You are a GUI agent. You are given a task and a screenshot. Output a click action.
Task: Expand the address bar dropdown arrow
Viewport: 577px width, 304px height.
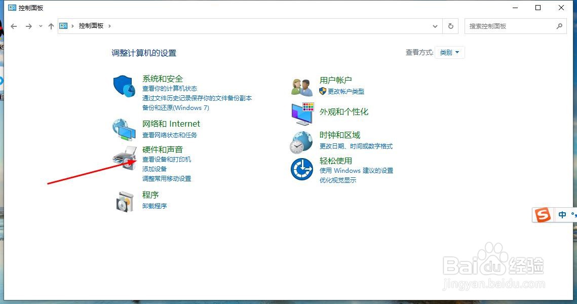point(435,26)
